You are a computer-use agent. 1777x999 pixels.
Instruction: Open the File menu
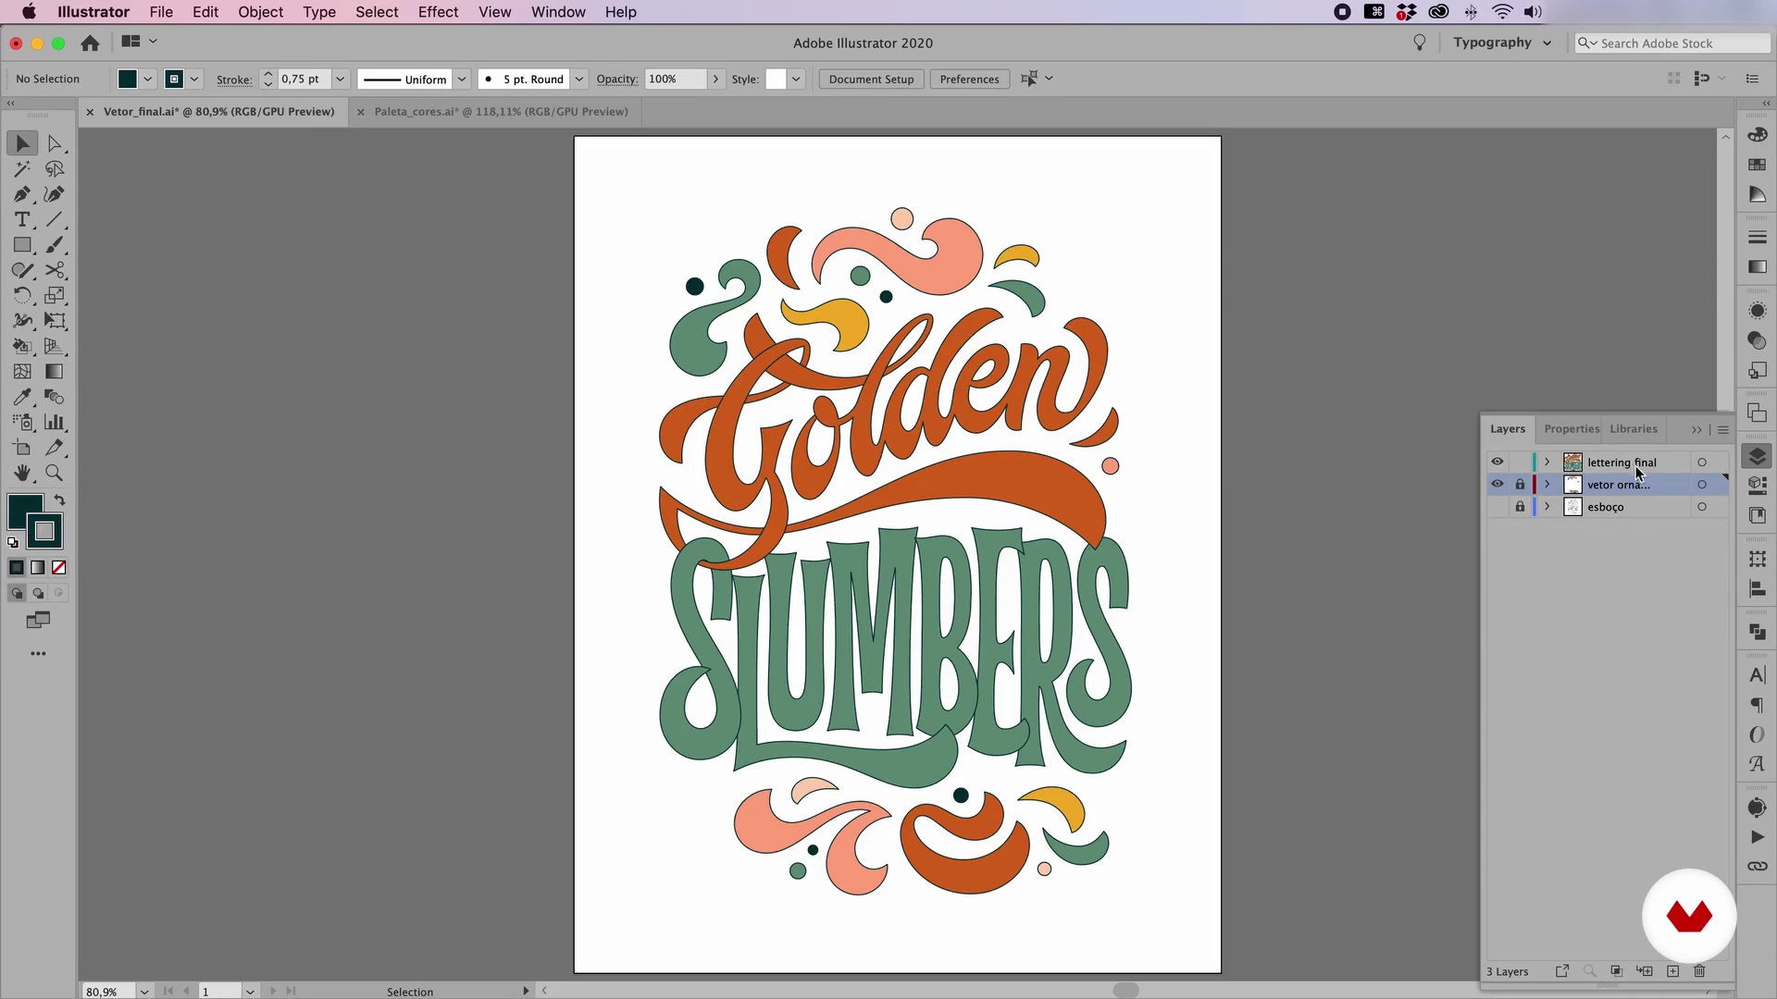(x=161, y=12)
